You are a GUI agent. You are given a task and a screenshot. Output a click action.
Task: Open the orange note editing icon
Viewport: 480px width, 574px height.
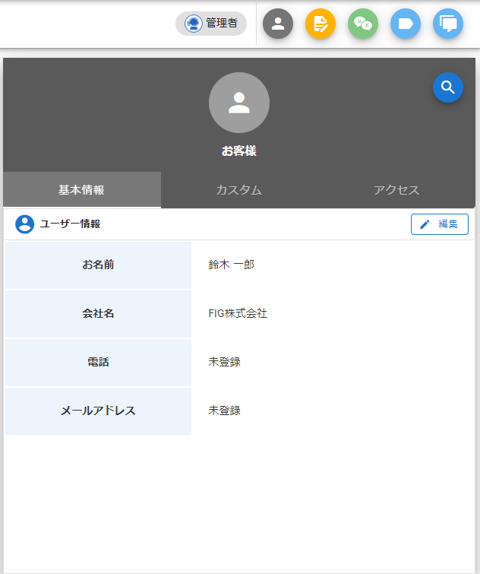(321, 24)
